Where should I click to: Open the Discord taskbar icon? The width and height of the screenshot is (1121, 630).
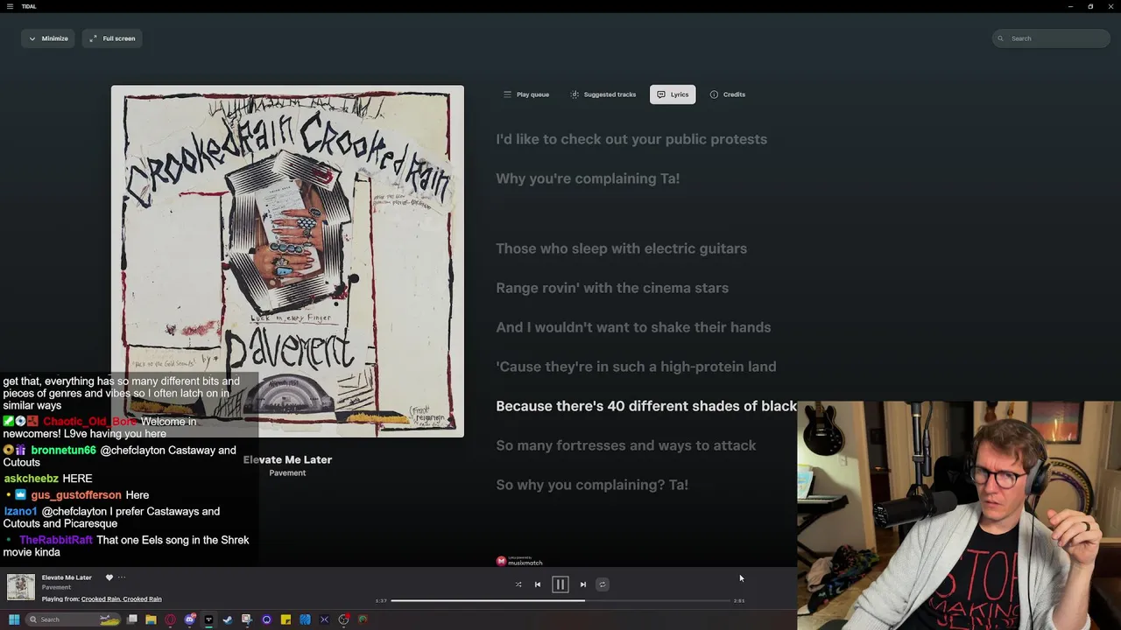tap(189, 619)
